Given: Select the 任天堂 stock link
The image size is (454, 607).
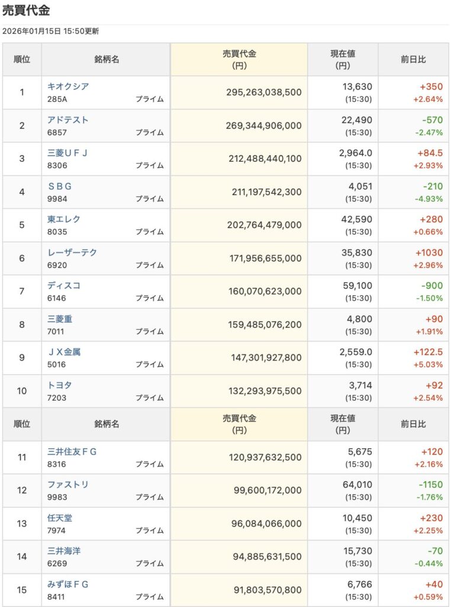Looking at the screenshot, I should point(60,518).
